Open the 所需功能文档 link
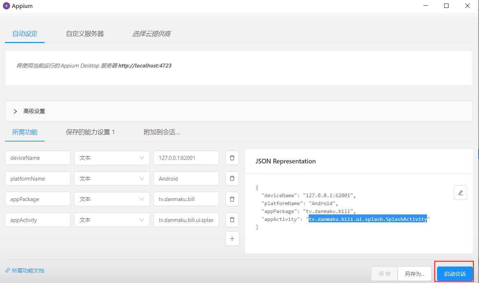The image size is (479, 283). (25, 270)
